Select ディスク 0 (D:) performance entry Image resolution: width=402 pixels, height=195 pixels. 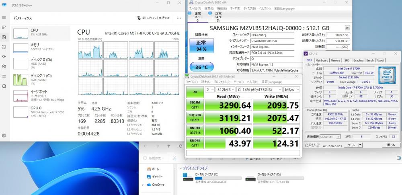[x=41, y=63]
